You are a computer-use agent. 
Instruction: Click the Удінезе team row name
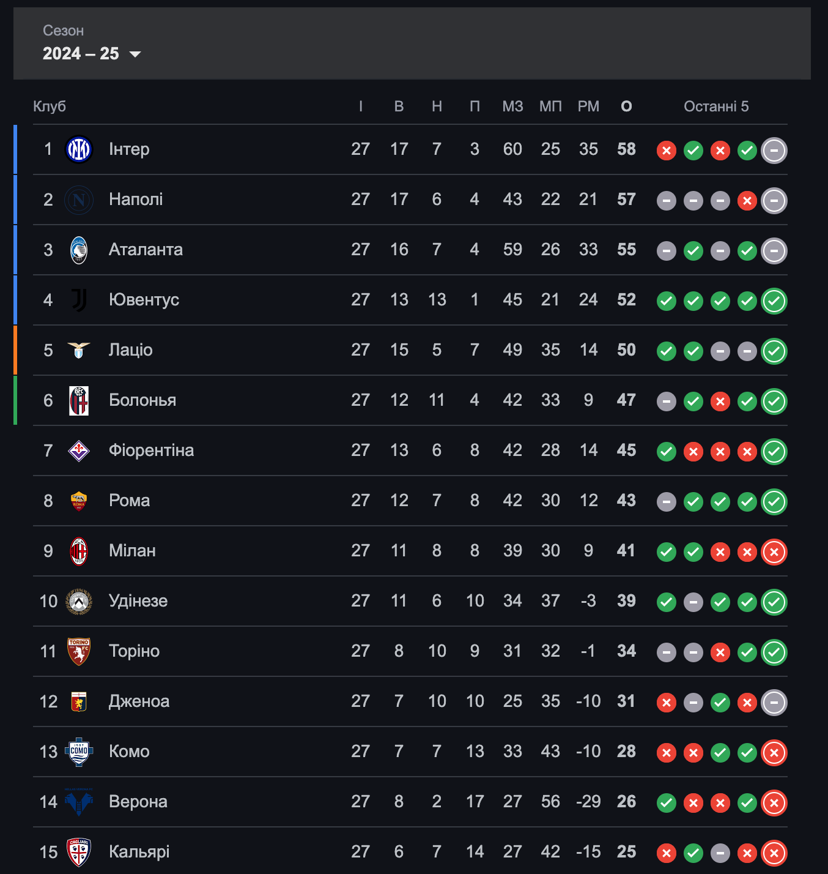click(x=138, y=601)
